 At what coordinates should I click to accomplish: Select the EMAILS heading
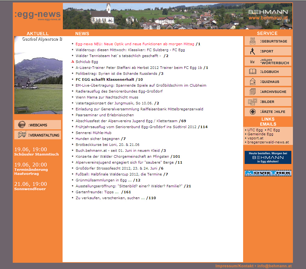click(268, 124)
